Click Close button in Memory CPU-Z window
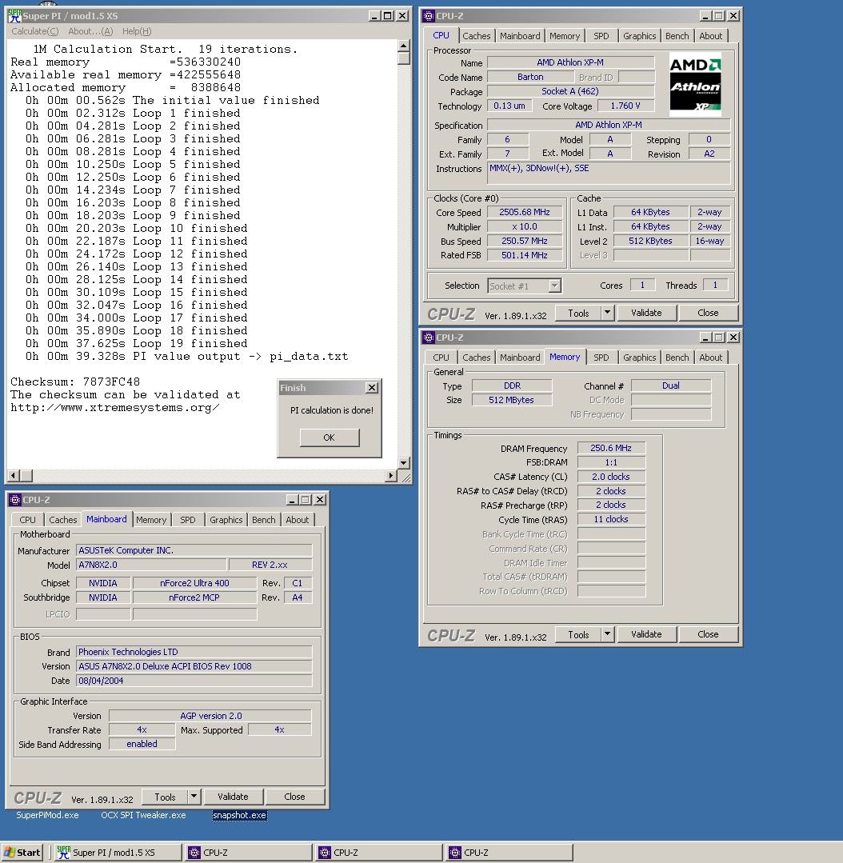Viewport: 843px width, 863px height. click(708, 634)
